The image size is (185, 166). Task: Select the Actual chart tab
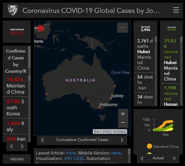point(158,158)
